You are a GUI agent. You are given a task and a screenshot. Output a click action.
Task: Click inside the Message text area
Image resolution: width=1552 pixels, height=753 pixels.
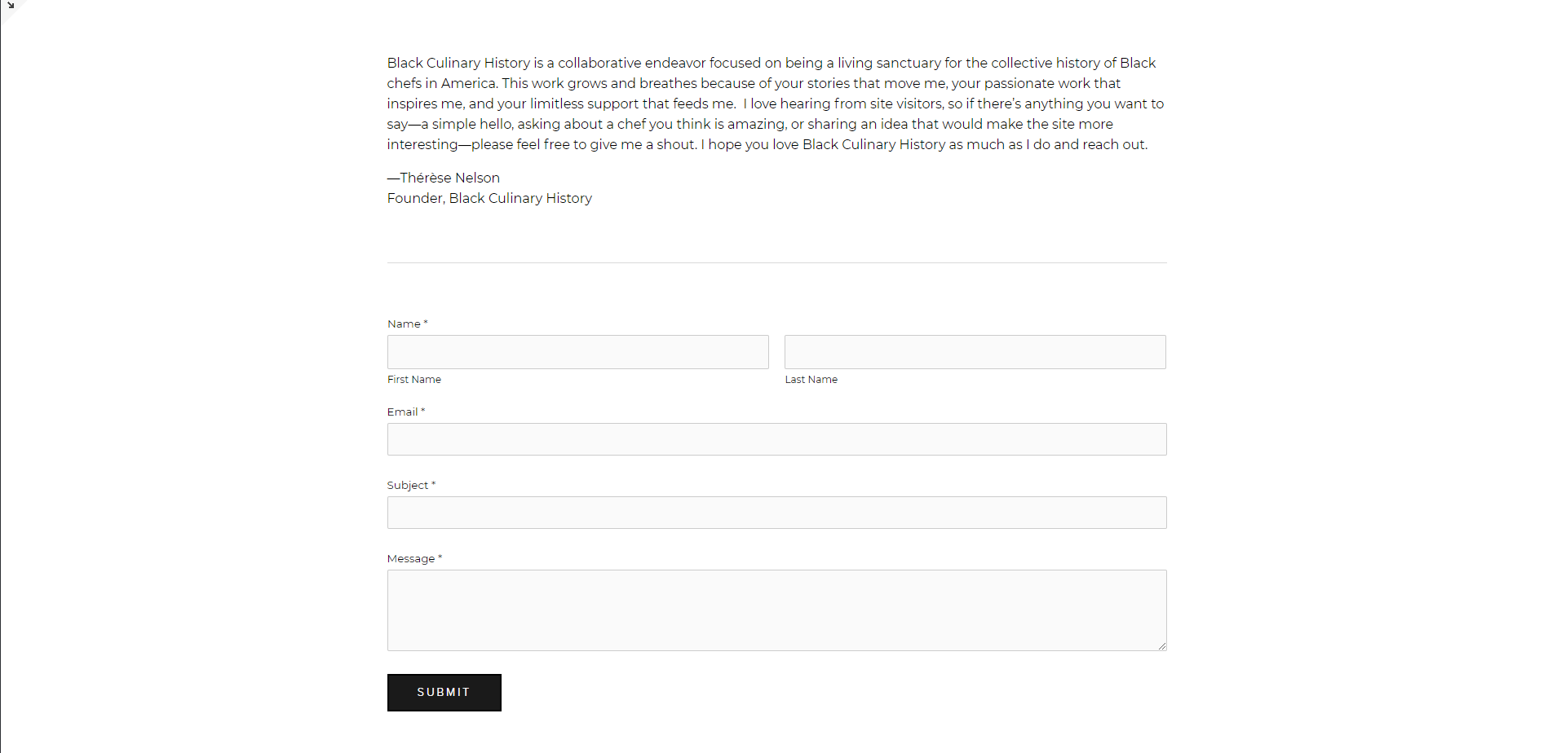pos(776,610)
